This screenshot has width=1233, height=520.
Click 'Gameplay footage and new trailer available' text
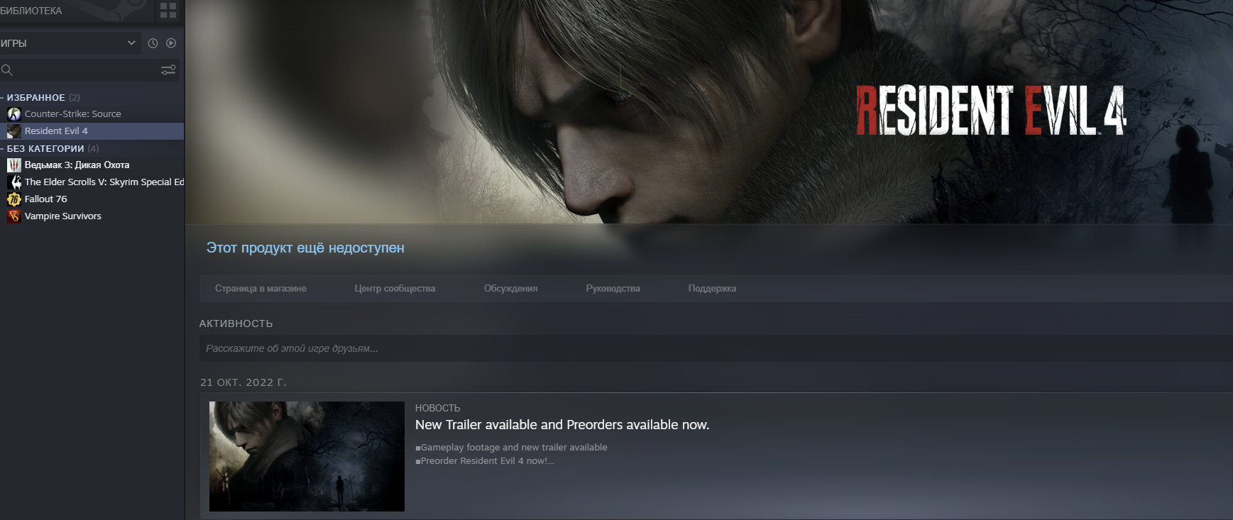tap(513, 447)
